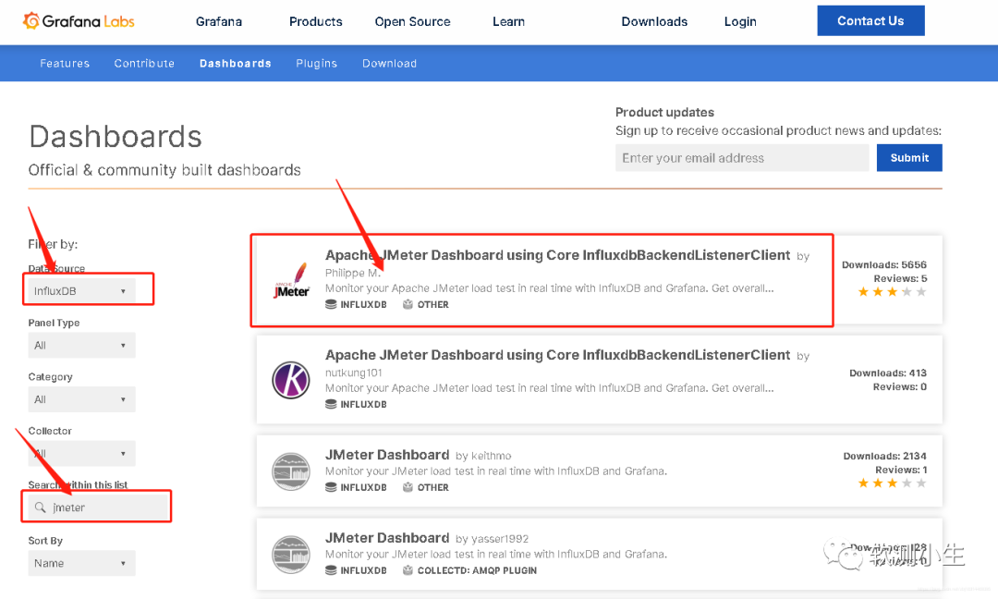Open the Collector dropdown
This screenshot has width=998, height=599.
(81, 453)
